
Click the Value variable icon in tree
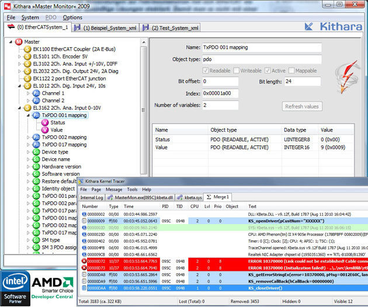pyautogui.click(x=45, y=130)
